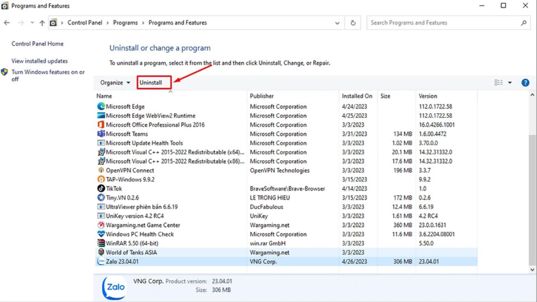Click the LE TRONG HIEU publisher cell
Image resolution: width=537 pixels, height=302 pixels.
(x=270, y=198)
